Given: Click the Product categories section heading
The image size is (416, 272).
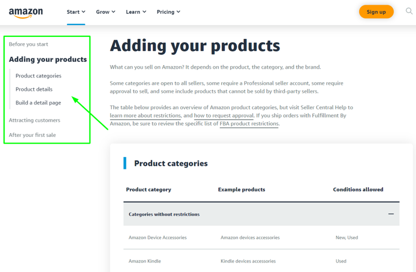Looking at the screenshot, I should point(171,163).
